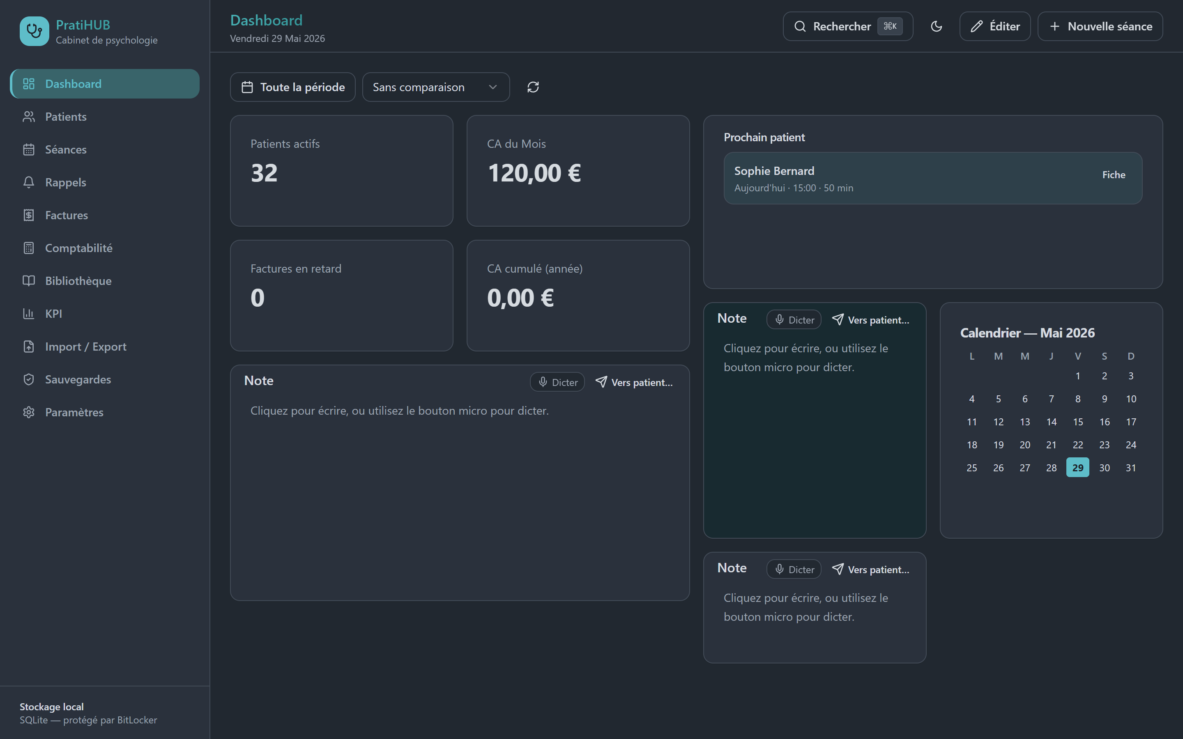Screen dimensions: 1183x739
Task: Click the Paramètres gear icon
Action: point(29,412)
